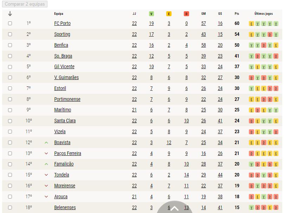Screen dimensions: 284x213
Task: Click the Pts column header
Action: click(237, 14)
